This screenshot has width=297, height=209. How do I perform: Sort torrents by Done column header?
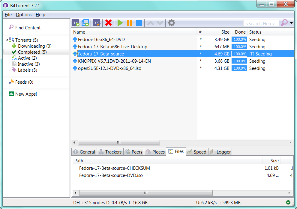click(239, 32)
